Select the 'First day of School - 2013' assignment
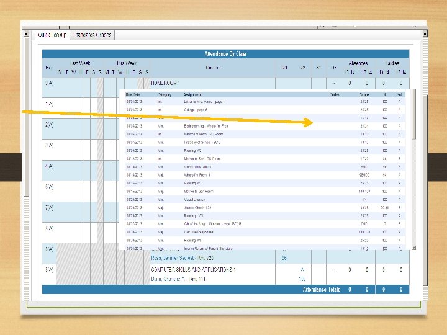This screenshot has width=447, height=335. click(202, 142)
